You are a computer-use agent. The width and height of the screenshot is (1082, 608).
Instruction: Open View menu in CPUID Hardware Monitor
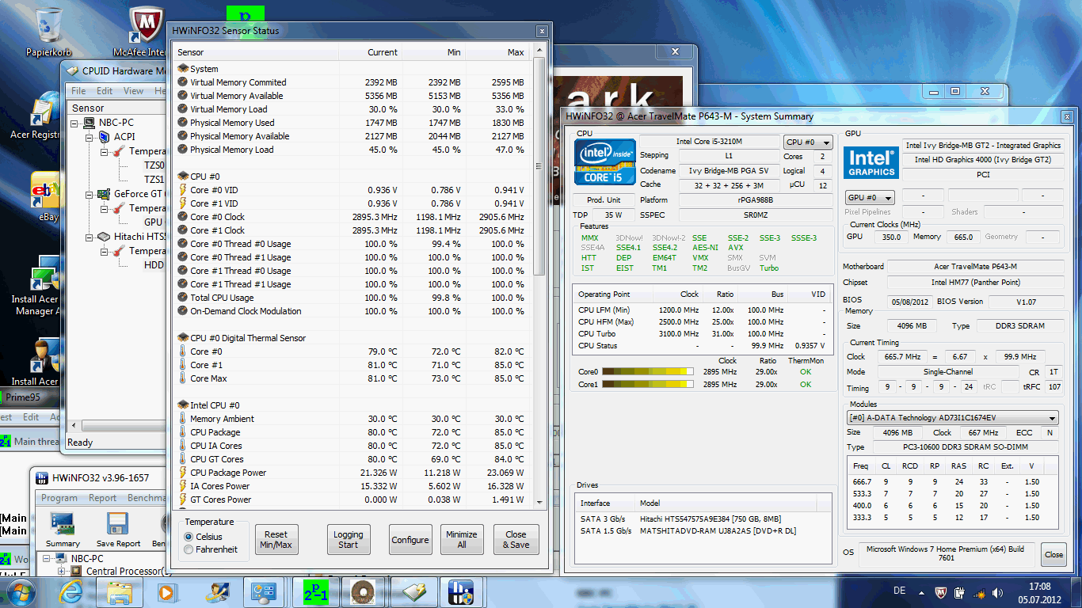133,91
